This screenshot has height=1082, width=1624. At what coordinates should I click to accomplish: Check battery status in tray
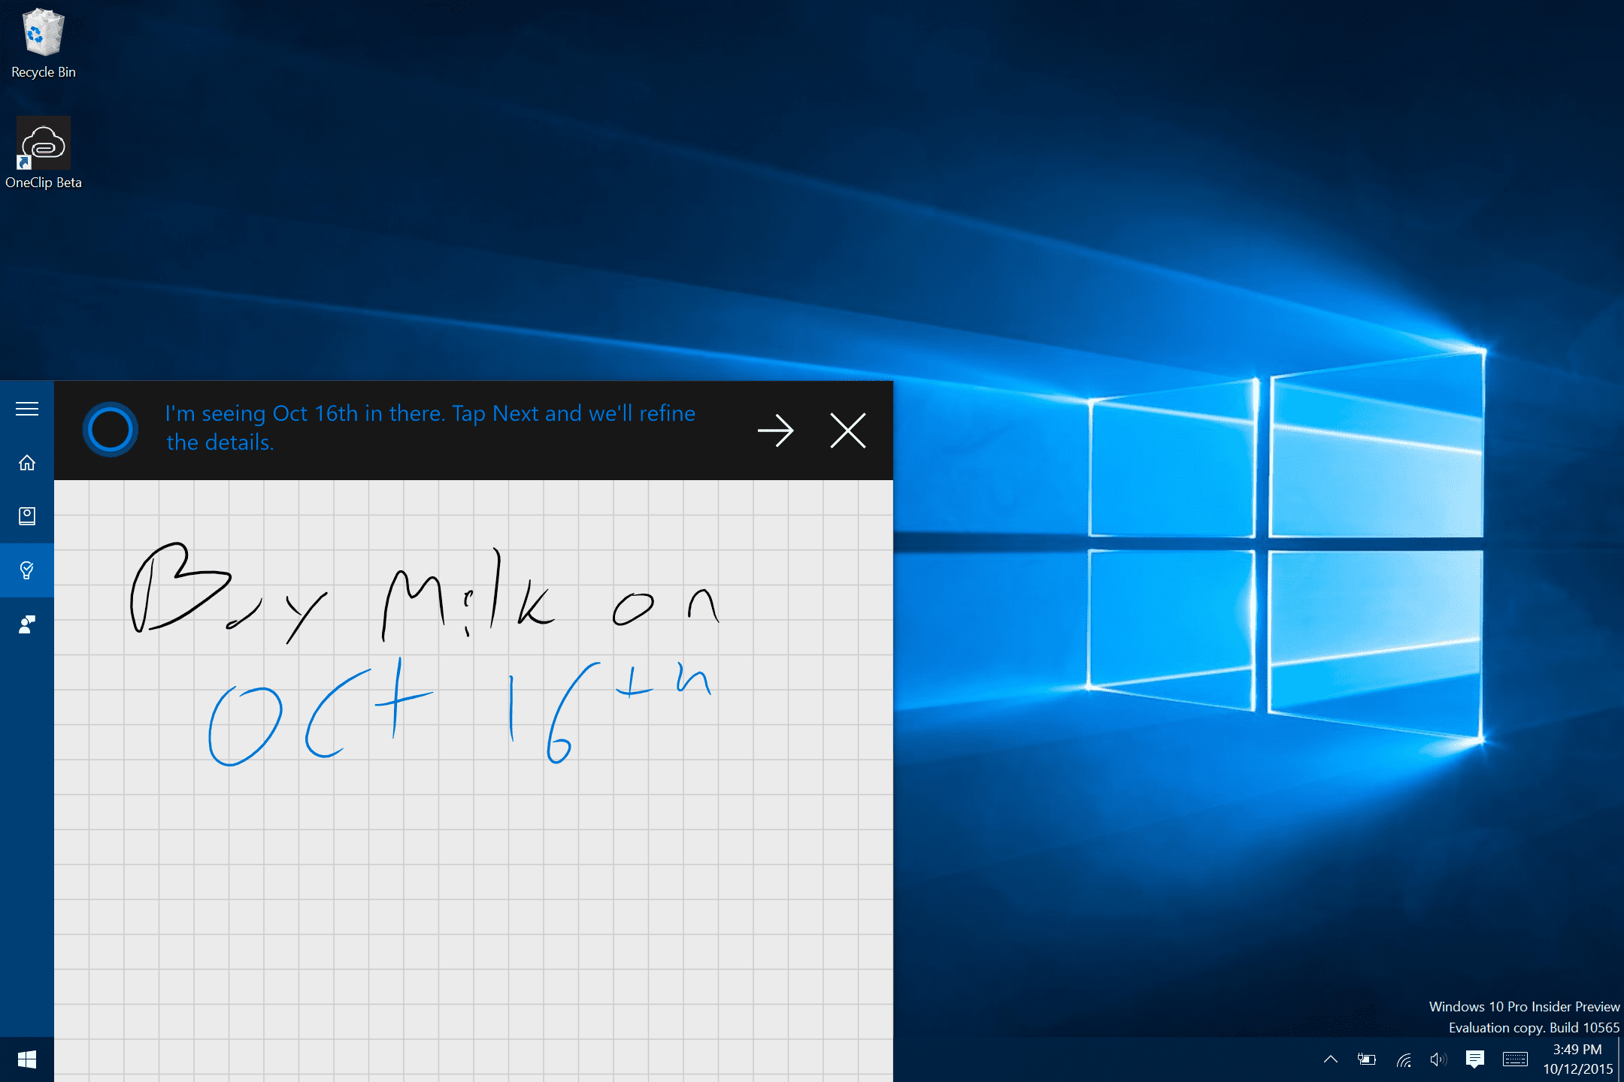(x=1366, y=1059)
